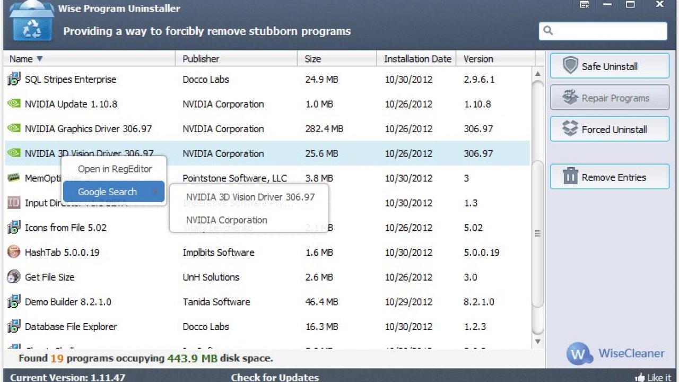This screenshot has height=382, width=679.
Task: Click the version 2.9.6.1 cell
Action: [x=479, y=79]
